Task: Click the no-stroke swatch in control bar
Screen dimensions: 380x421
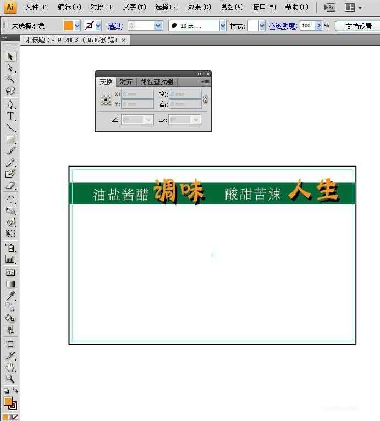Action: (89, 26)
